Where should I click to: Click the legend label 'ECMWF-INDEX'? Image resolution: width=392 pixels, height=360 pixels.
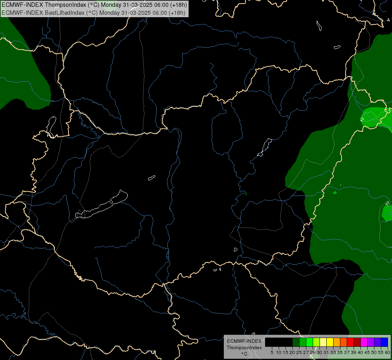[x=244, y=341]
